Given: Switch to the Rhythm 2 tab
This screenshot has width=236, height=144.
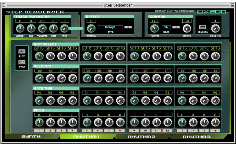Looking at the screenshot, I should [142, 137].
